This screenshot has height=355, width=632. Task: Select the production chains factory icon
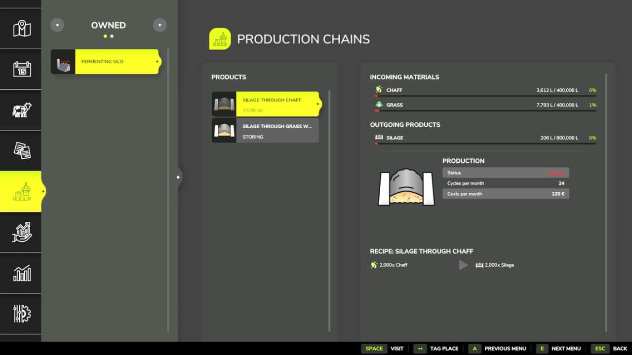coord(21,191)
